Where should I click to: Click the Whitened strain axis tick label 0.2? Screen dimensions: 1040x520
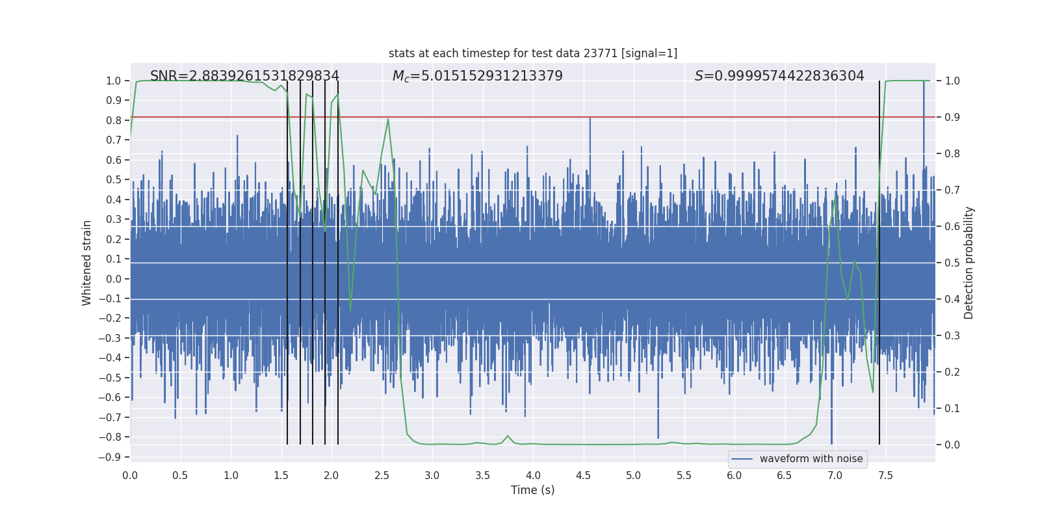114,239
